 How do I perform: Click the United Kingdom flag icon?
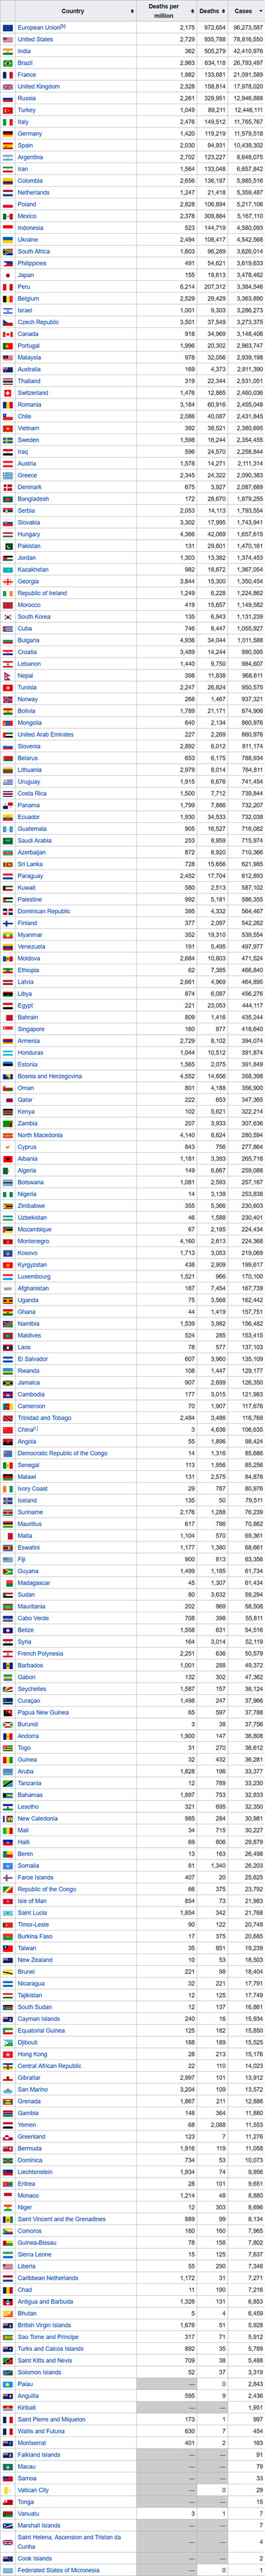[x=8, y=87]
